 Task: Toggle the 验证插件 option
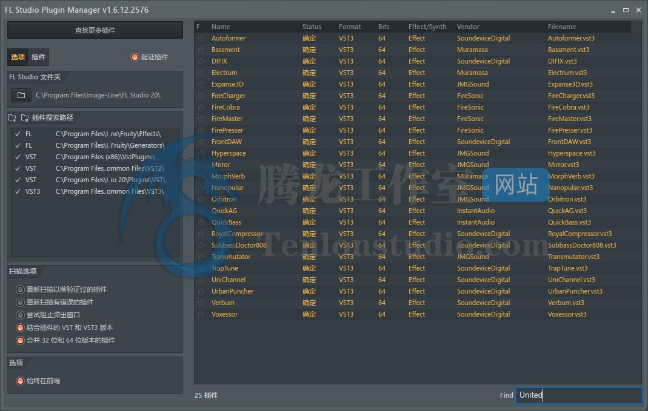tap(135, 57)
